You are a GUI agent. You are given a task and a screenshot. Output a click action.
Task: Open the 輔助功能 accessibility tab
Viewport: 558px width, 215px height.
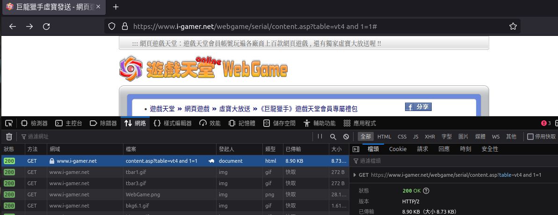point(319,123)
